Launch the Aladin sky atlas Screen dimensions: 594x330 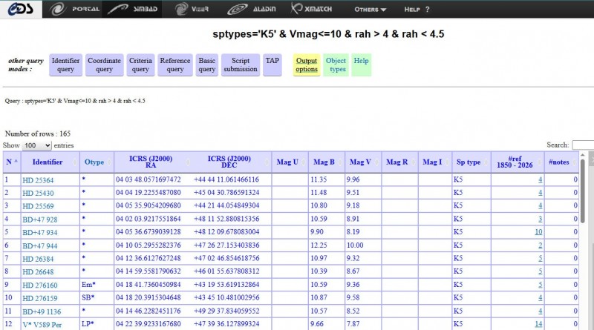252,9
